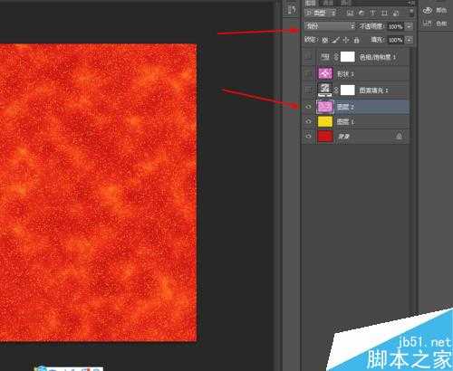Click the yellow layer 1 thumbnail
Image resolution: width=453 pixels, height=371 pixels.
click(325, 121)
